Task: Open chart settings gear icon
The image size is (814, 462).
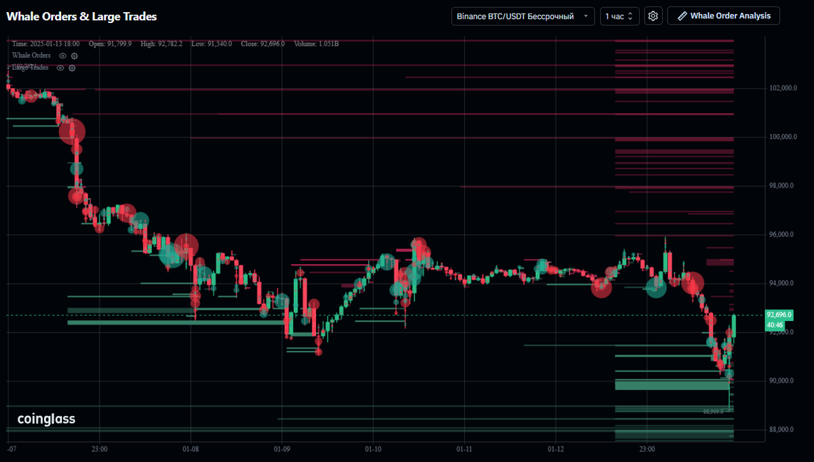Action: [653, 16]
